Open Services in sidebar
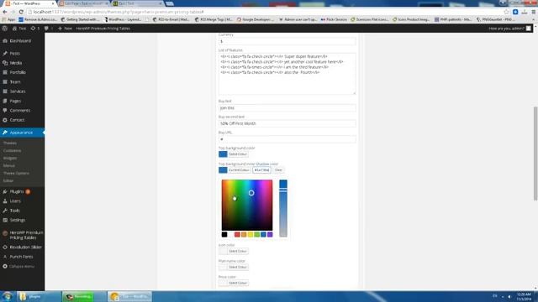 point(18,91)
